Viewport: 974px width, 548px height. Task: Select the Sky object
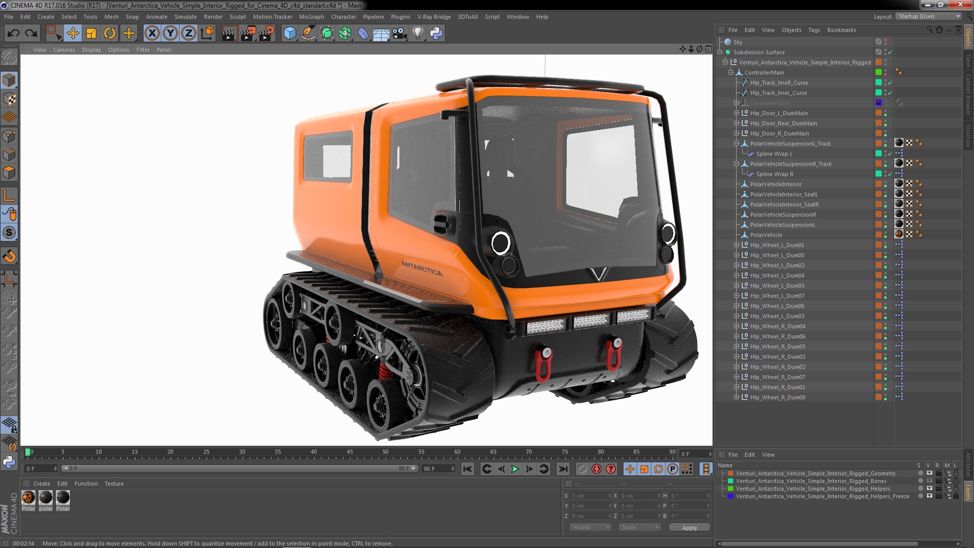click(x=738, y=42)
